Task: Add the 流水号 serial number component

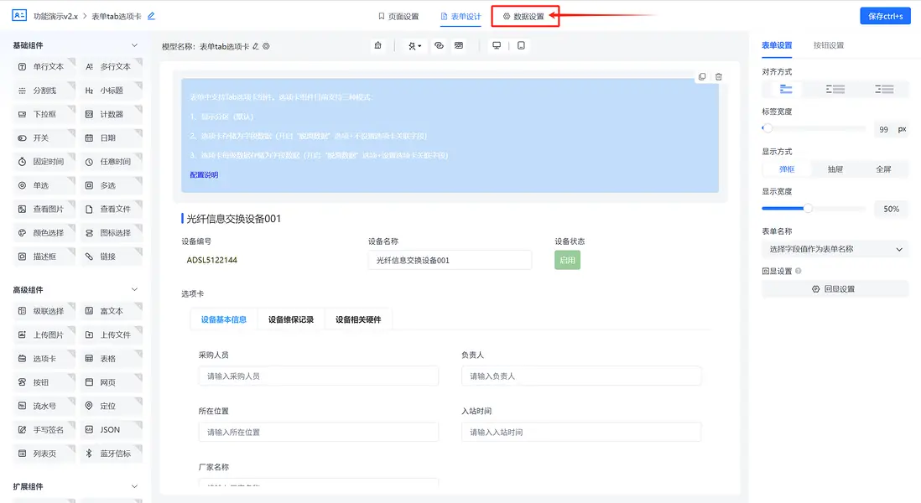Action: click(44, 406)
